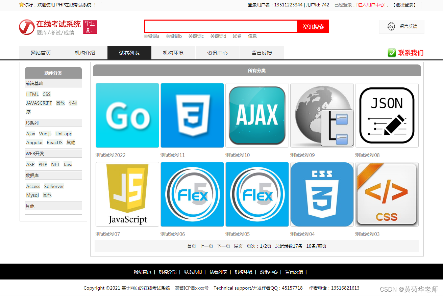
Task: Go to 首页 in pagination
Action: click(192, 246)
